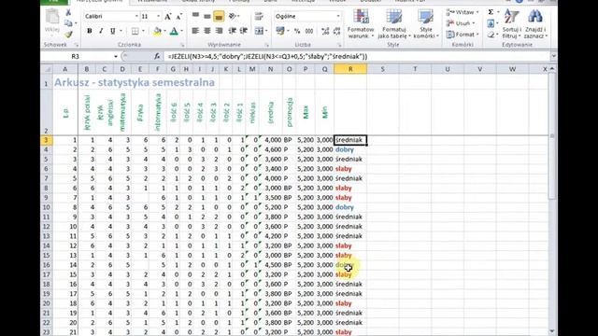Click the Copy icon in Schowek group
Image resolution: width=598 pixels, height=336 pixels.
68,23
